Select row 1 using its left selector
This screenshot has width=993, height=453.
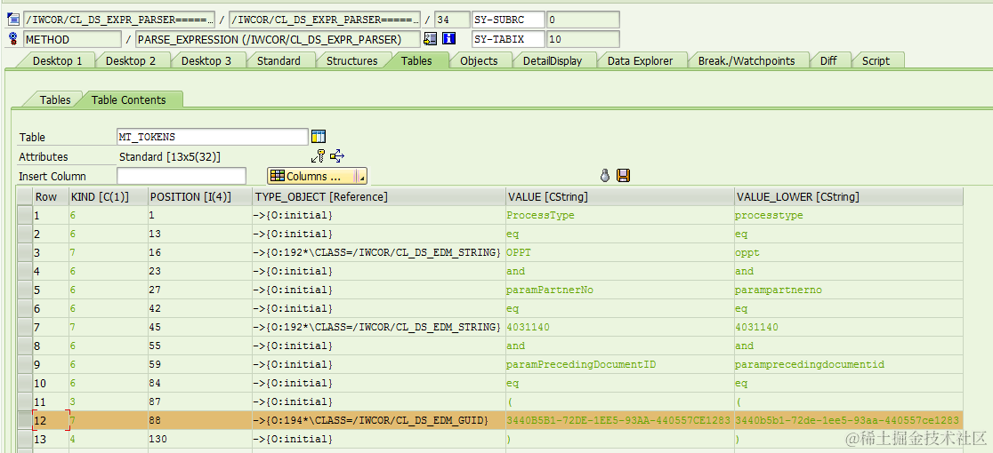click(x=24, y=216)
